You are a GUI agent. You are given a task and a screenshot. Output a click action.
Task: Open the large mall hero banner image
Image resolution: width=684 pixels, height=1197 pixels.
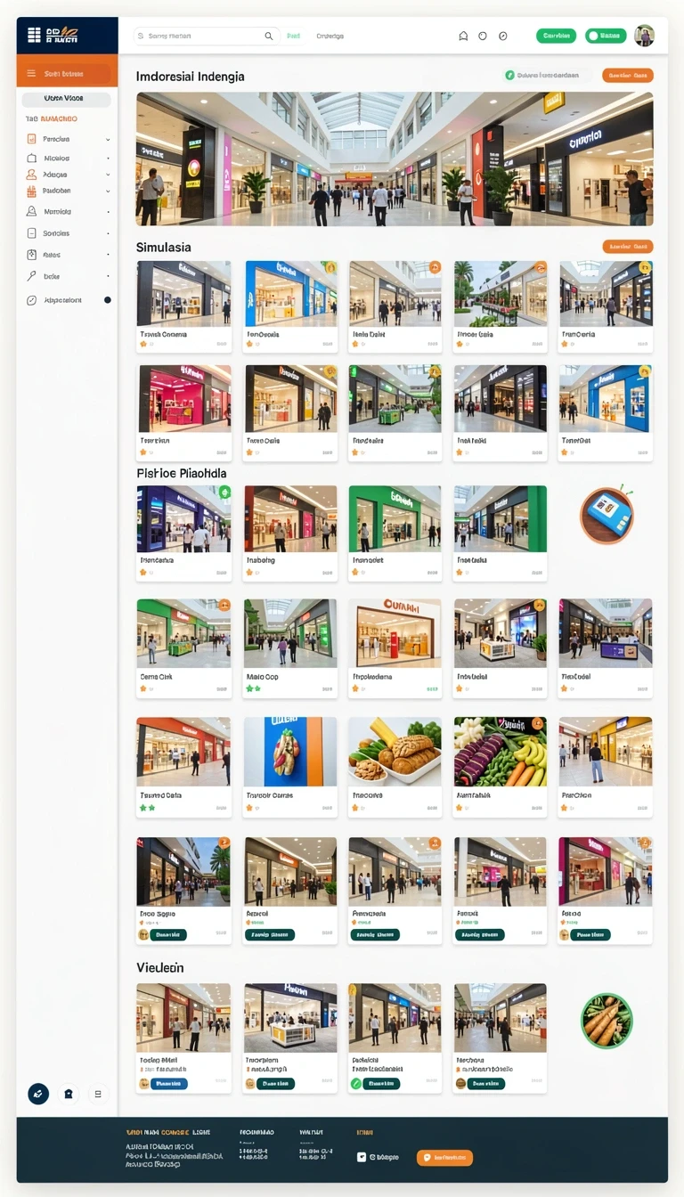[x=395, y=159]
